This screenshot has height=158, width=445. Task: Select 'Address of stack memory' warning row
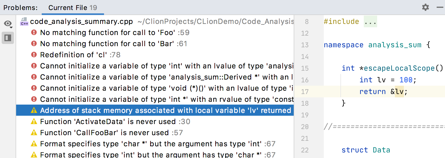point(155,110)
